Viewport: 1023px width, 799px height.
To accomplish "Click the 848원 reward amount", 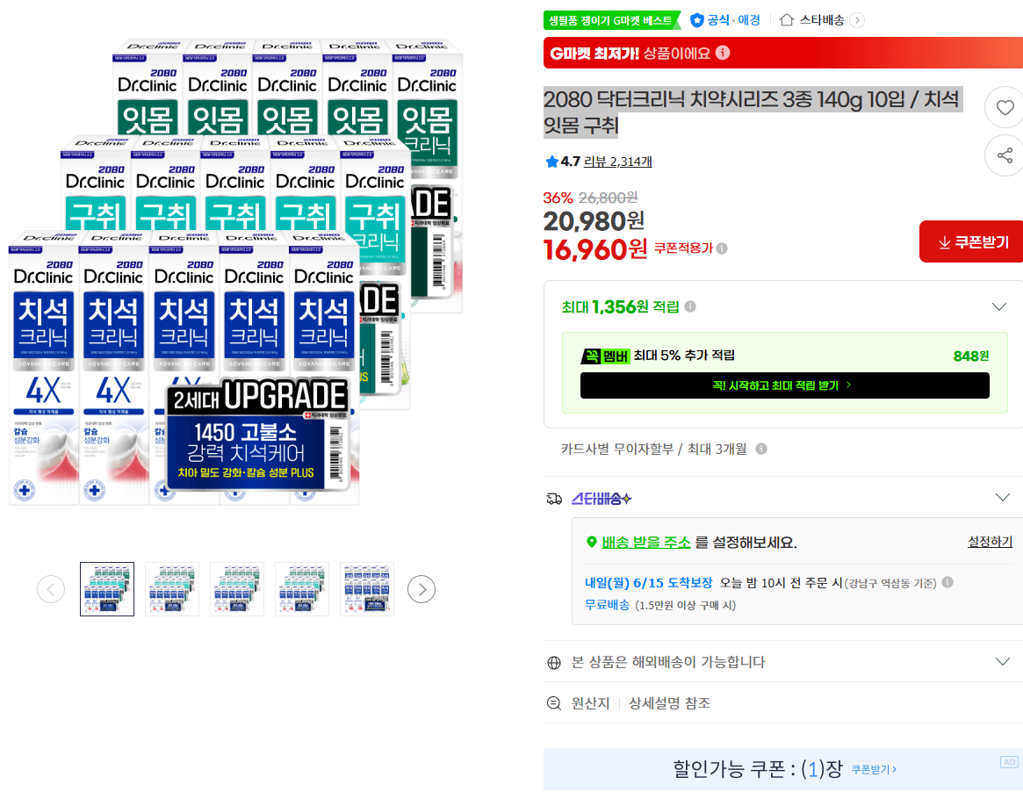I will (971, 356).
